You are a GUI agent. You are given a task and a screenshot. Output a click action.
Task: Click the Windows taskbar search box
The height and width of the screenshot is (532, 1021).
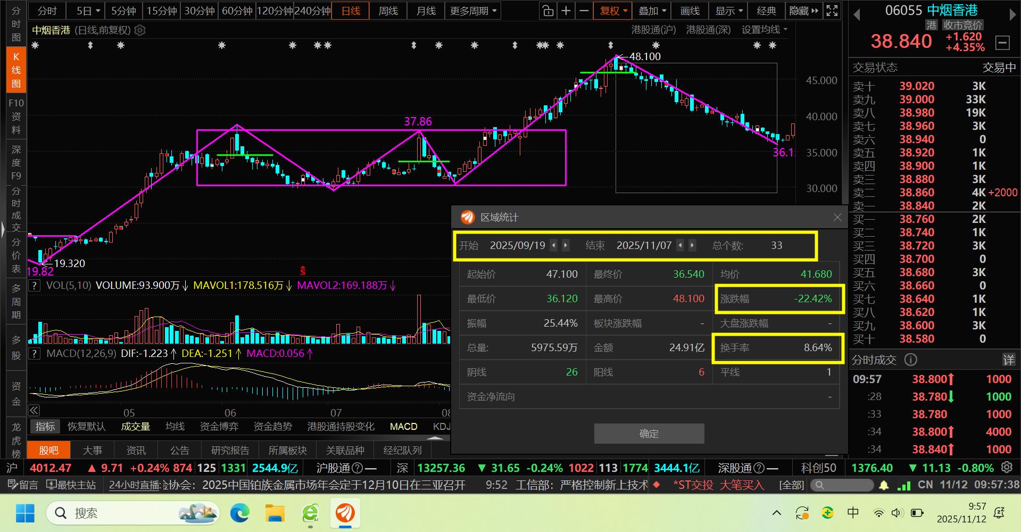click(x=133, y=513)
